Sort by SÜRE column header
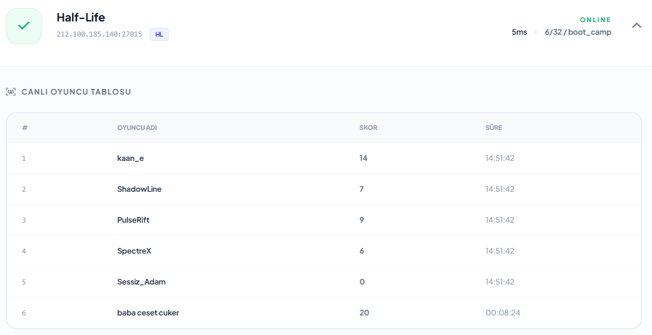This screenshot has width=652, height=335. click(x=493, y=128)
